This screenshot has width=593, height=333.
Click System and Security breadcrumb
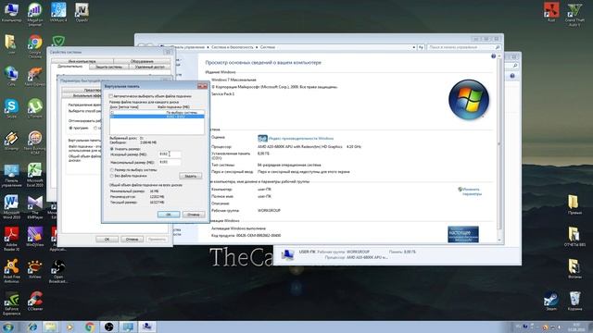pos(233,47)
